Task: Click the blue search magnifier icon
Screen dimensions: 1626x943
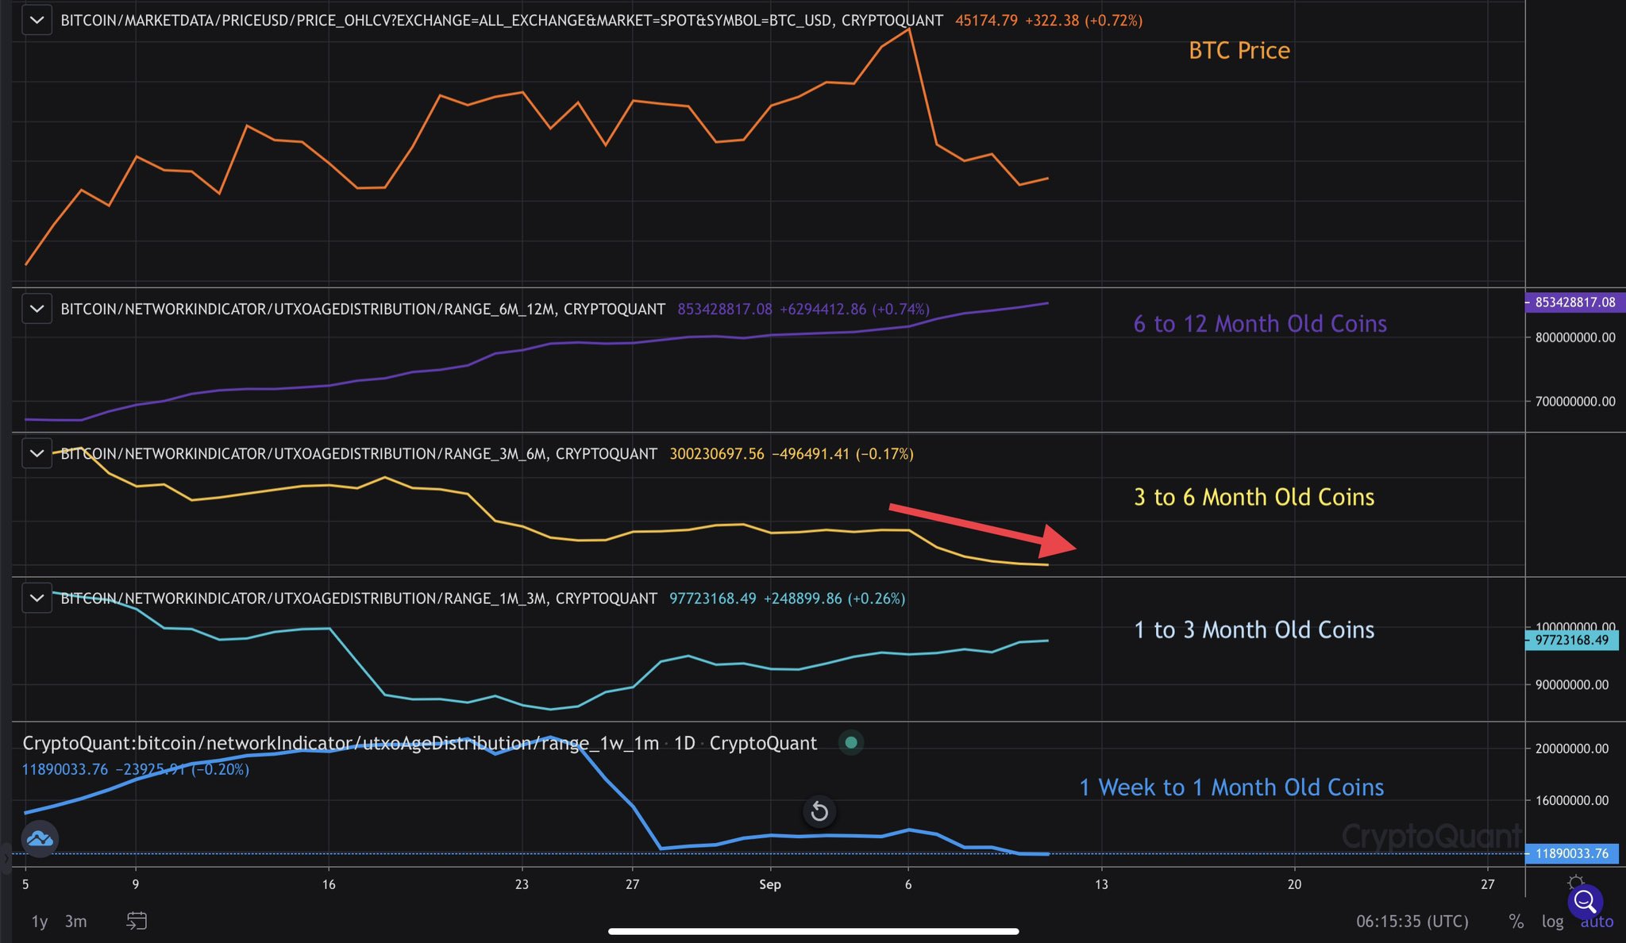Action: point(1586,901)
